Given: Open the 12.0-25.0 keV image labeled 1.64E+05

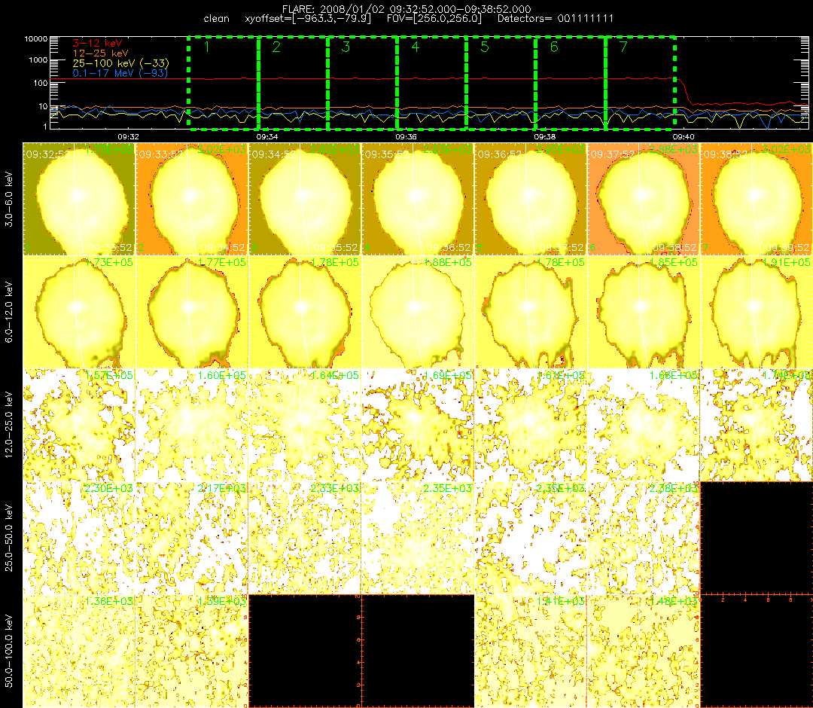Looking at the screenshot, I should [x=305, y=425].
